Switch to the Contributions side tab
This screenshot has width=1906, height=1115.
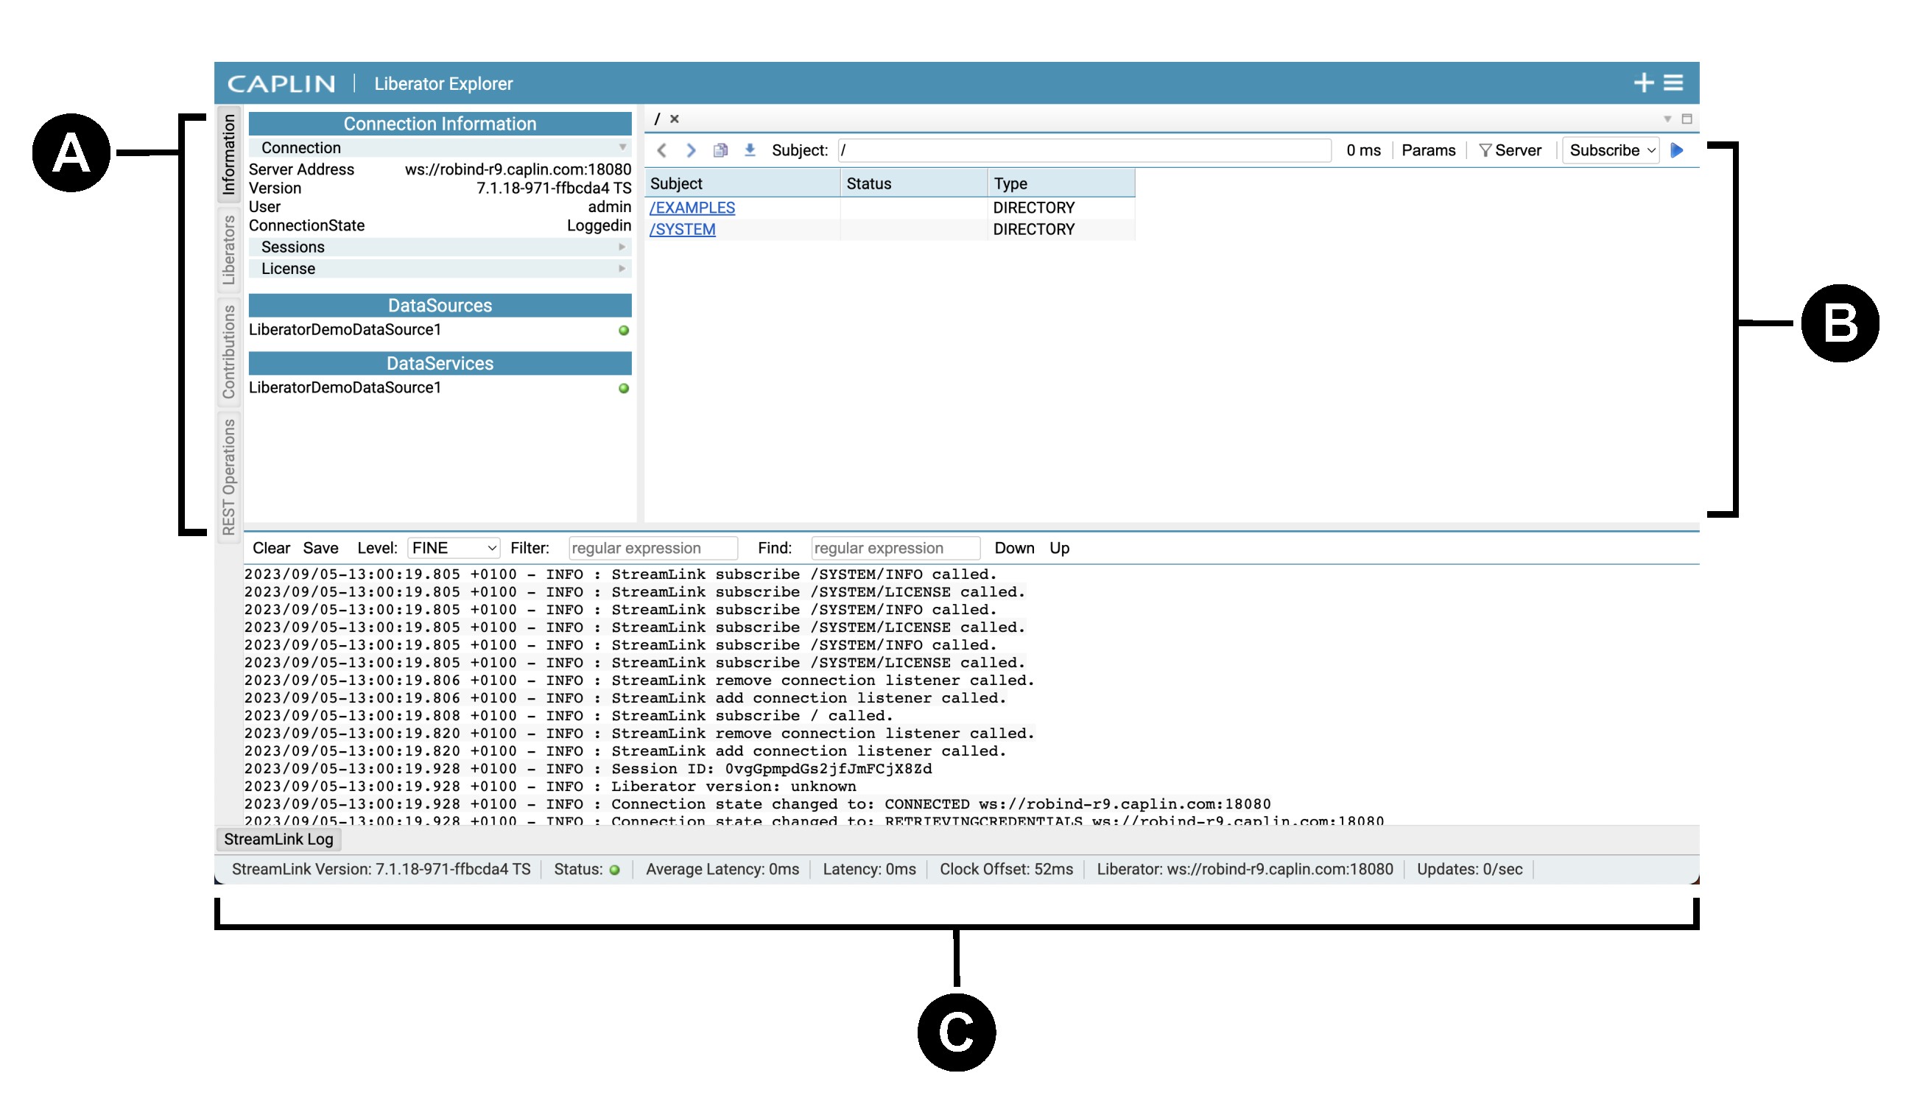click(x=228, y=352)
